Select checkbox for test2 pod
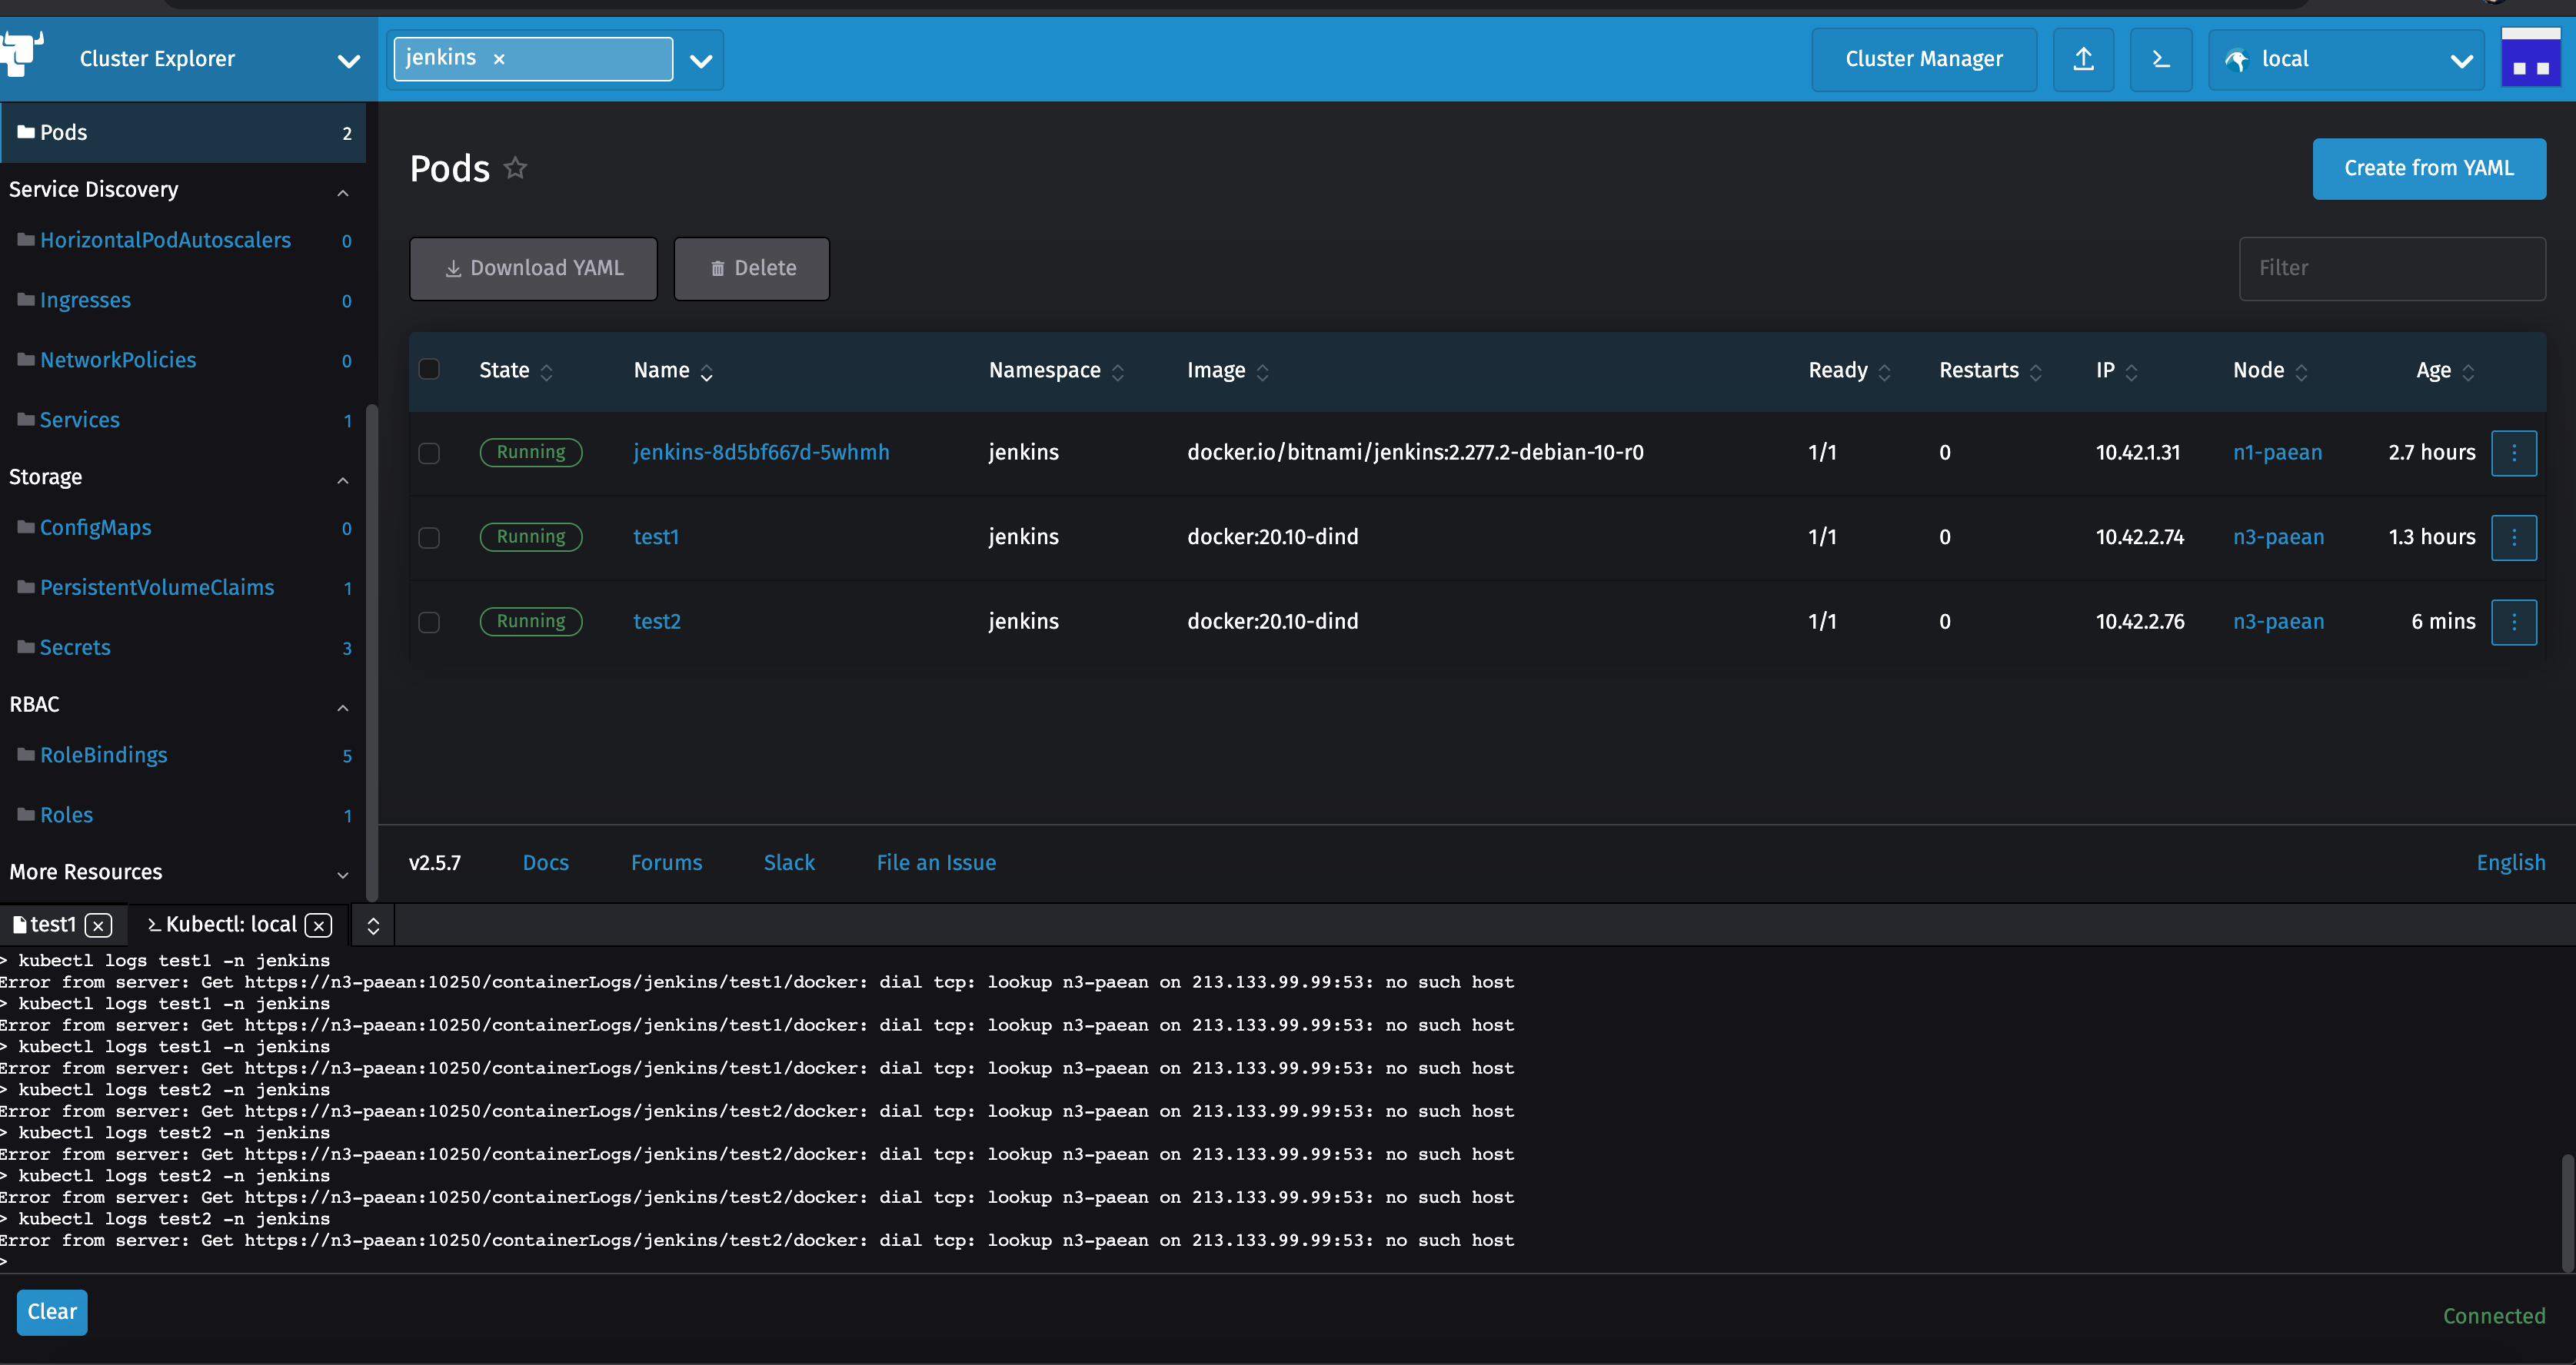2576x1365 pixels. click(429, 622)
